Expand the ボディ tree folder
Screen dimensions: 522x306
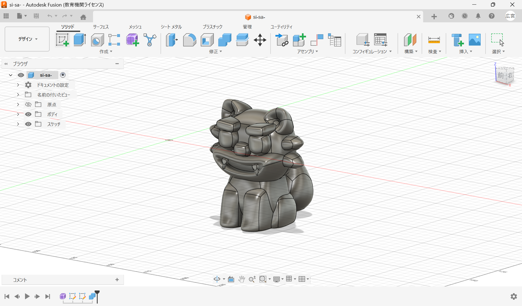[x=18, y=114]
